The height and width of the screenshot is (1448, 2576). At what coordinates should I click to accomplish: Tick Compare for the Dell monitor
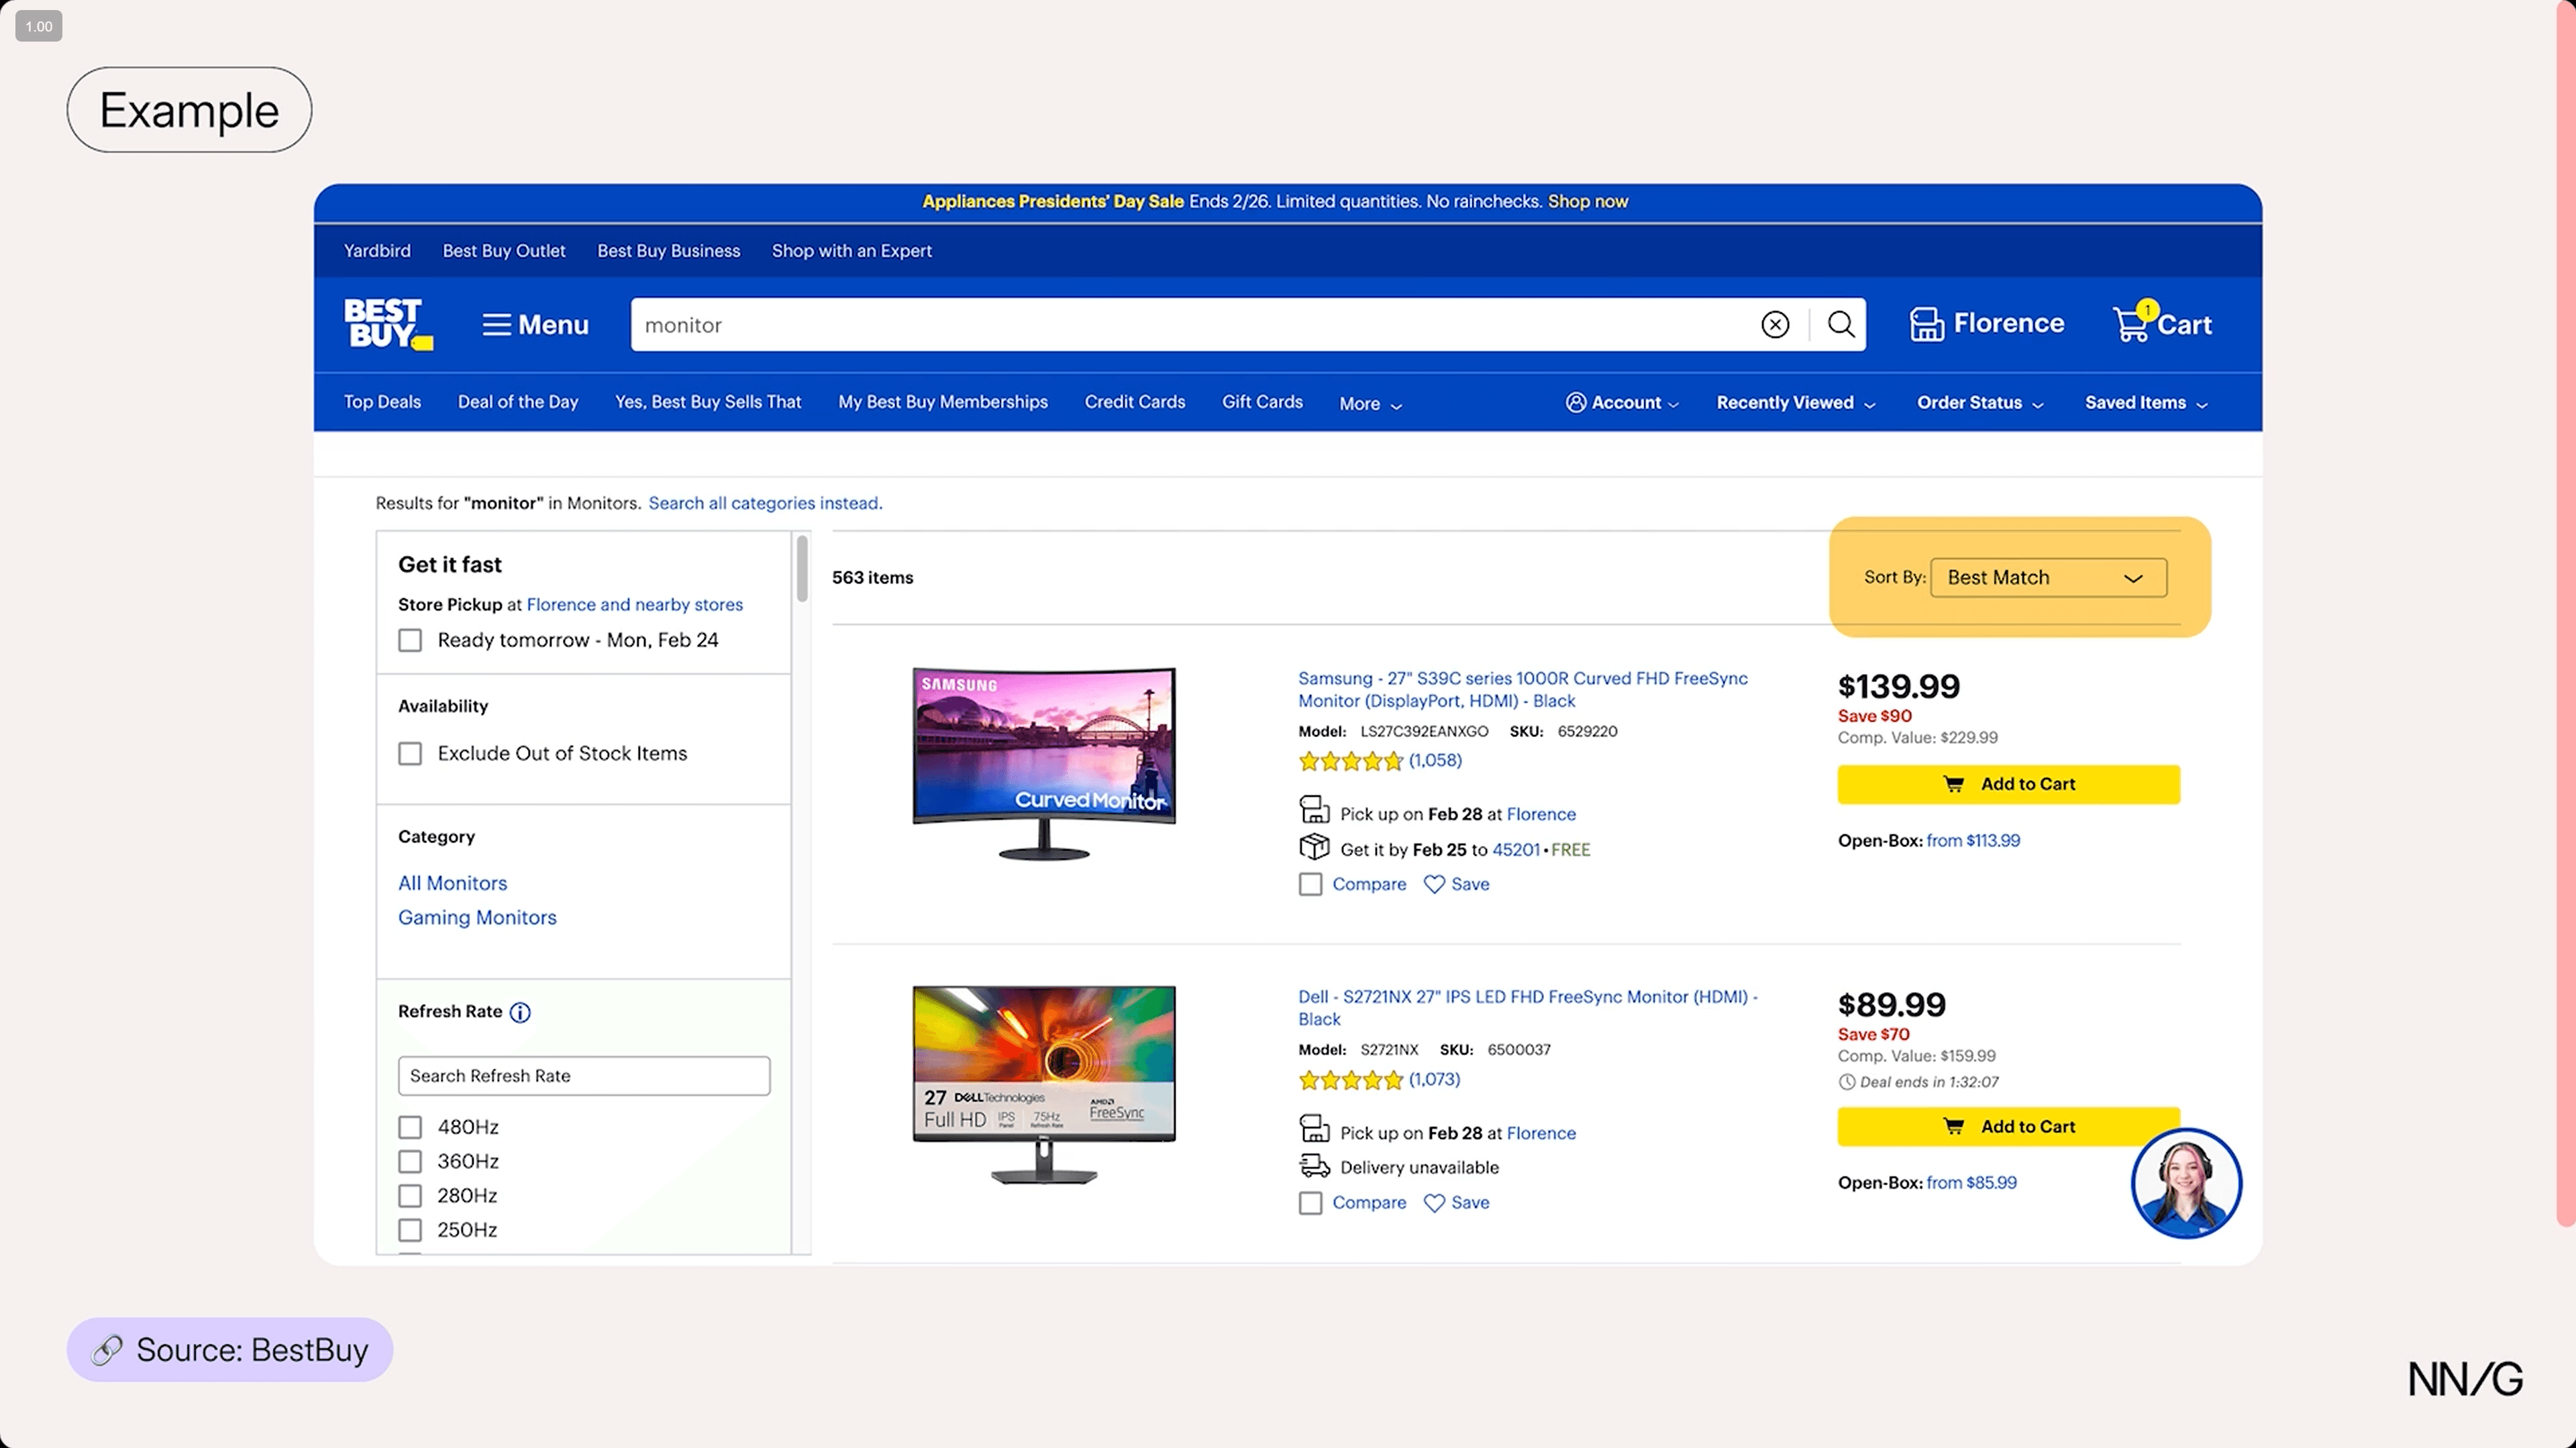point(1310,1203)
